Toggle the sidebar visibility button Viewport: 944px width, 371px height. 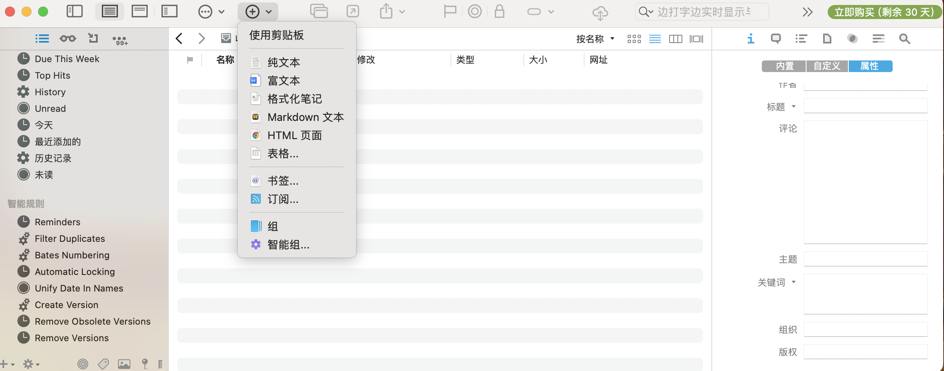click(x=75, y=12)
